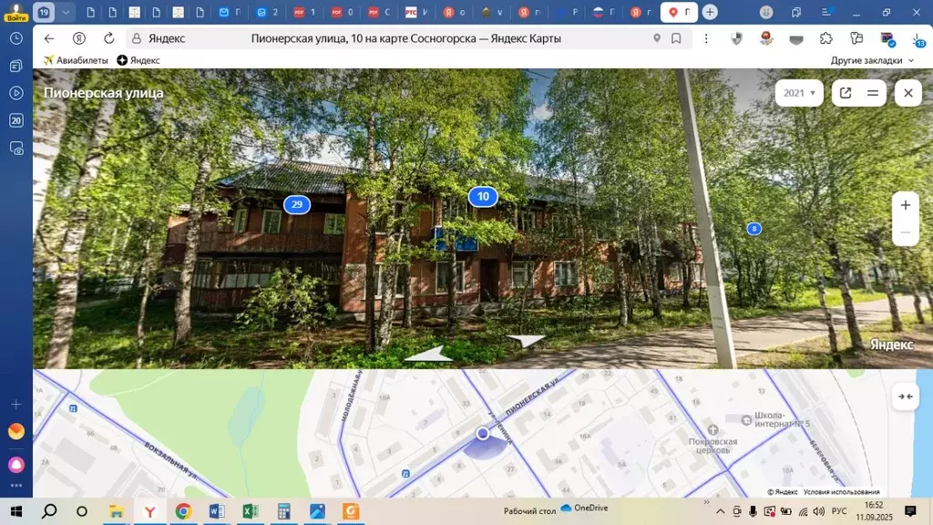Toggle the panorama split-view lines icon

click(x=872, y=93)
